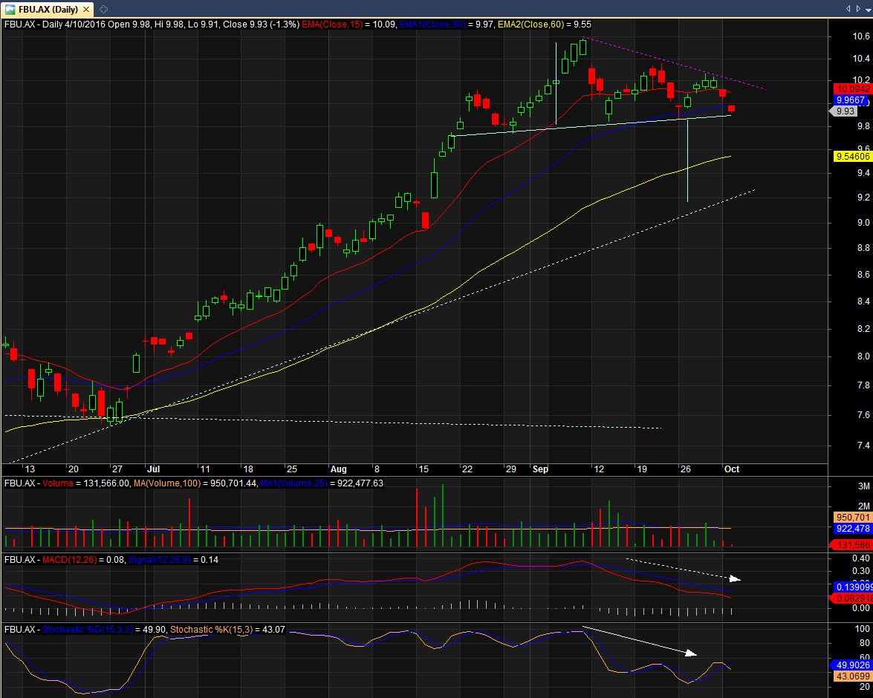This screenshot has width=873, height=698.
Task: Click the yellow 9.54606 price axis tag
Action: [852, 157]
